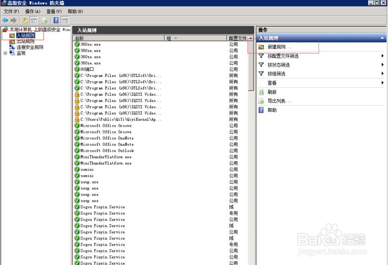Open the 按状态筛选 submenu arrow

click(x=383, y=65)
